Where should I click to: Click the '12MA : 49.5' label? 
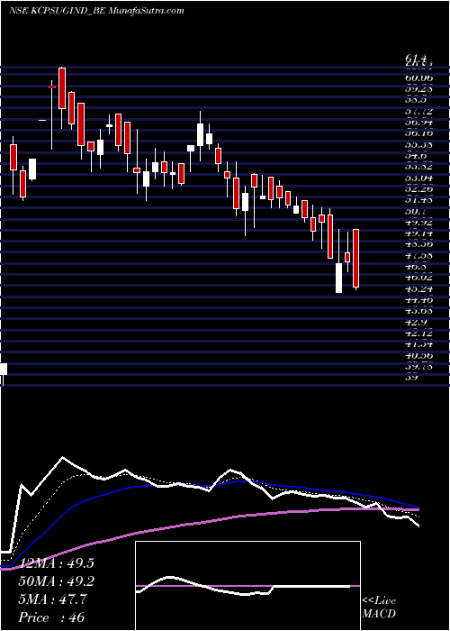[56, 563]
